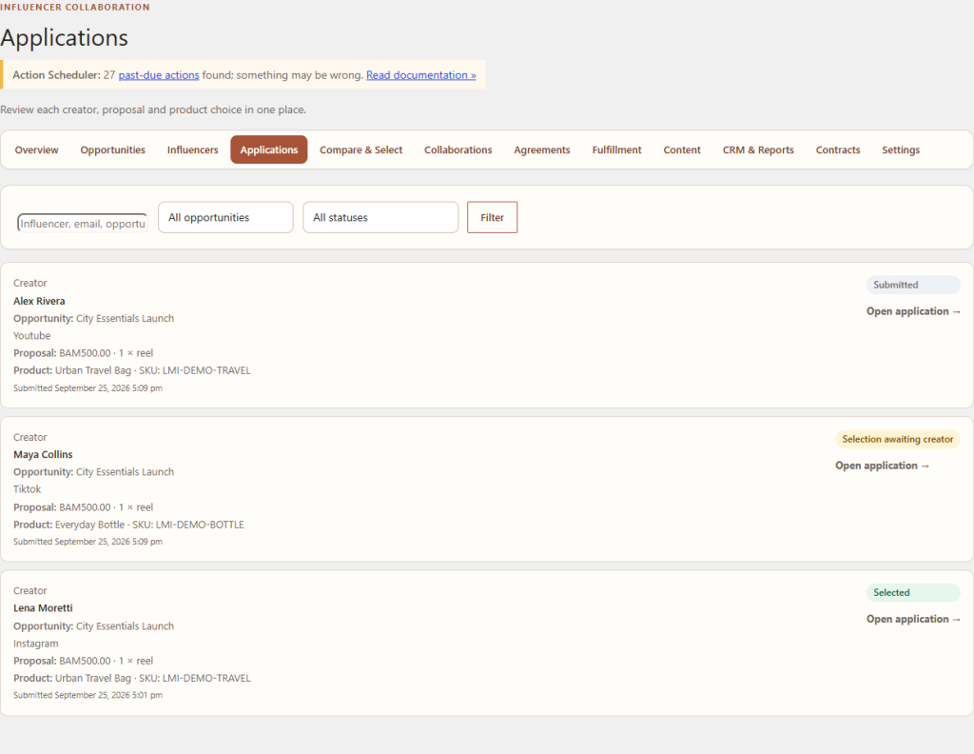Open Alex Rivera's application
The width and height of the screenshot is (974, 754).
point(913,311)
